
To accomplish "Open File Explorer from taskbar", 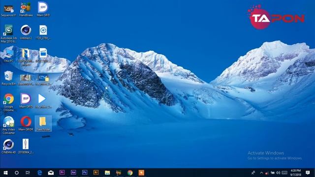I will pos(107,173).
